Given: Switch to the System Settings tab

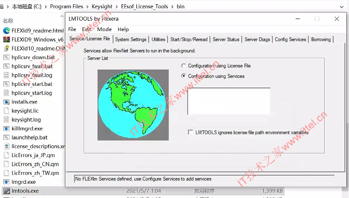Looking at the screenshot, I should (x=131, y=40).
